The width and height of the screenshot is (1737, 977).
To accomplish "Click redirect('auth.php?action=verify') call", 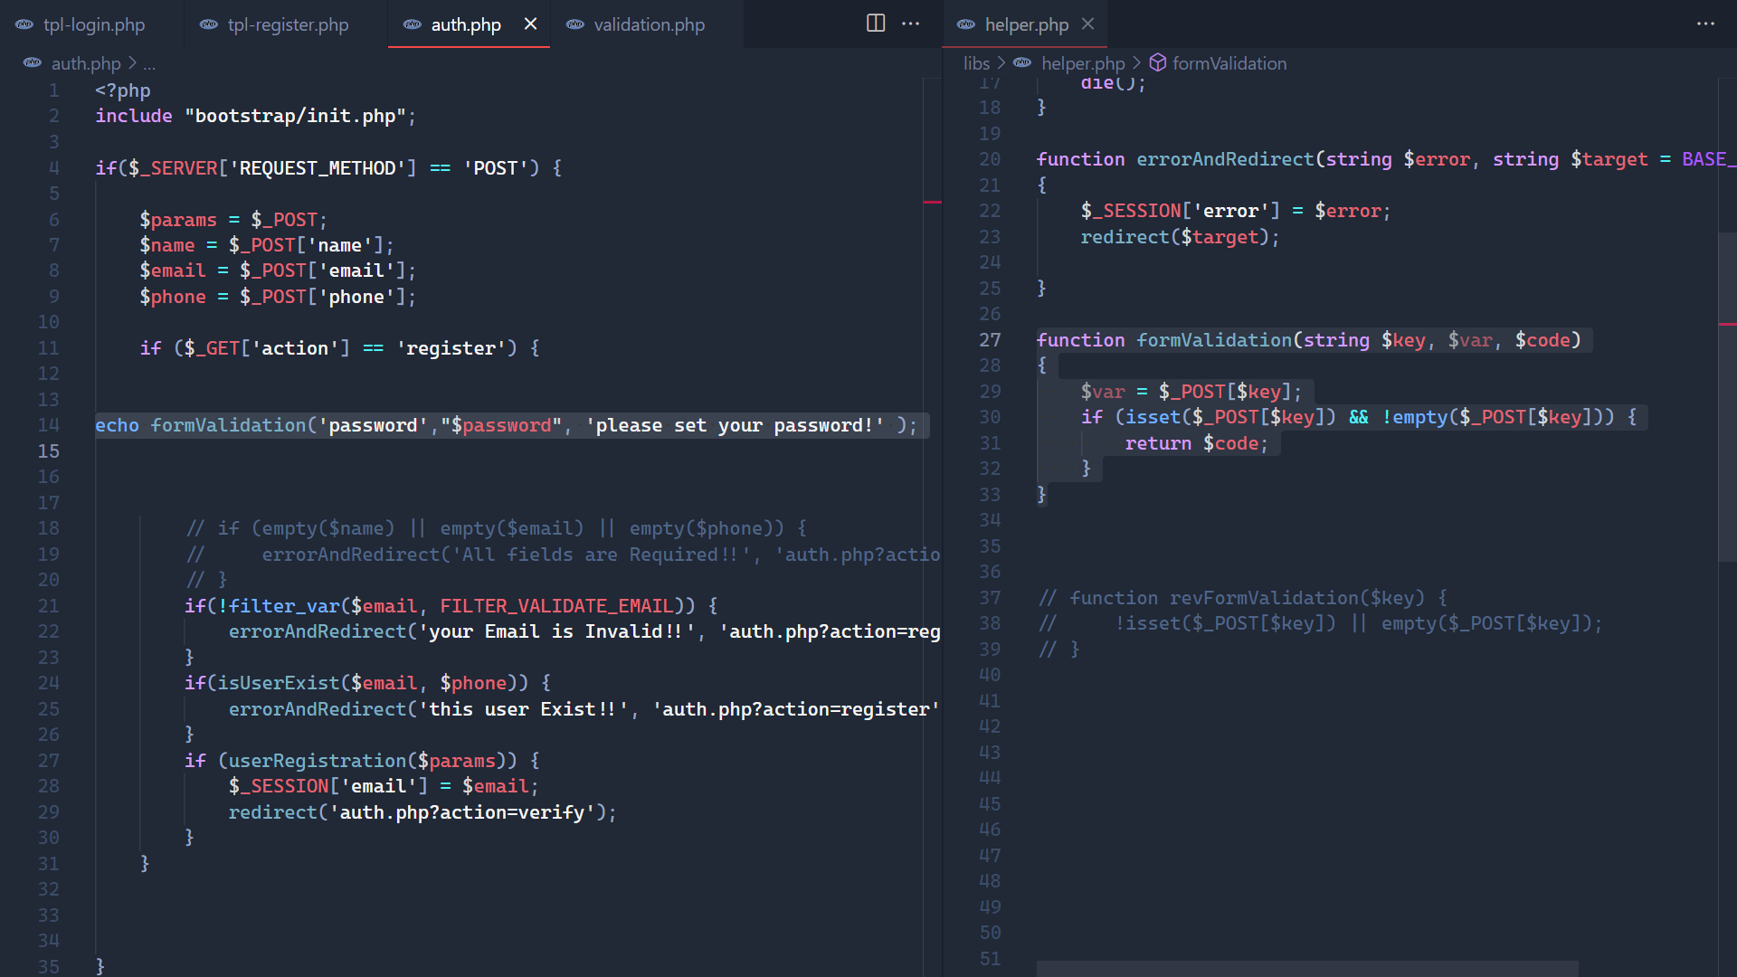I will [x=422, y=812].
